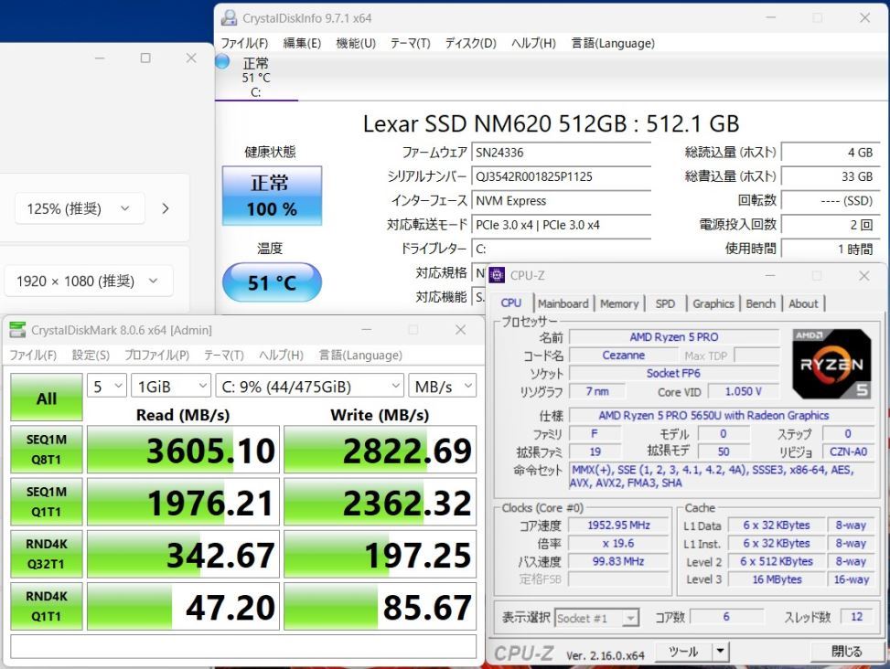Image resolution: width=890 pixels, height=669 pixels.
Task: Click the AMD Ryzen 5 logo image
Action: click(x=830, y=364)
